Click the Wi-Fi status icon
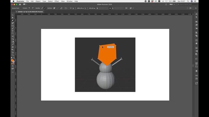 tap(166, 1)
